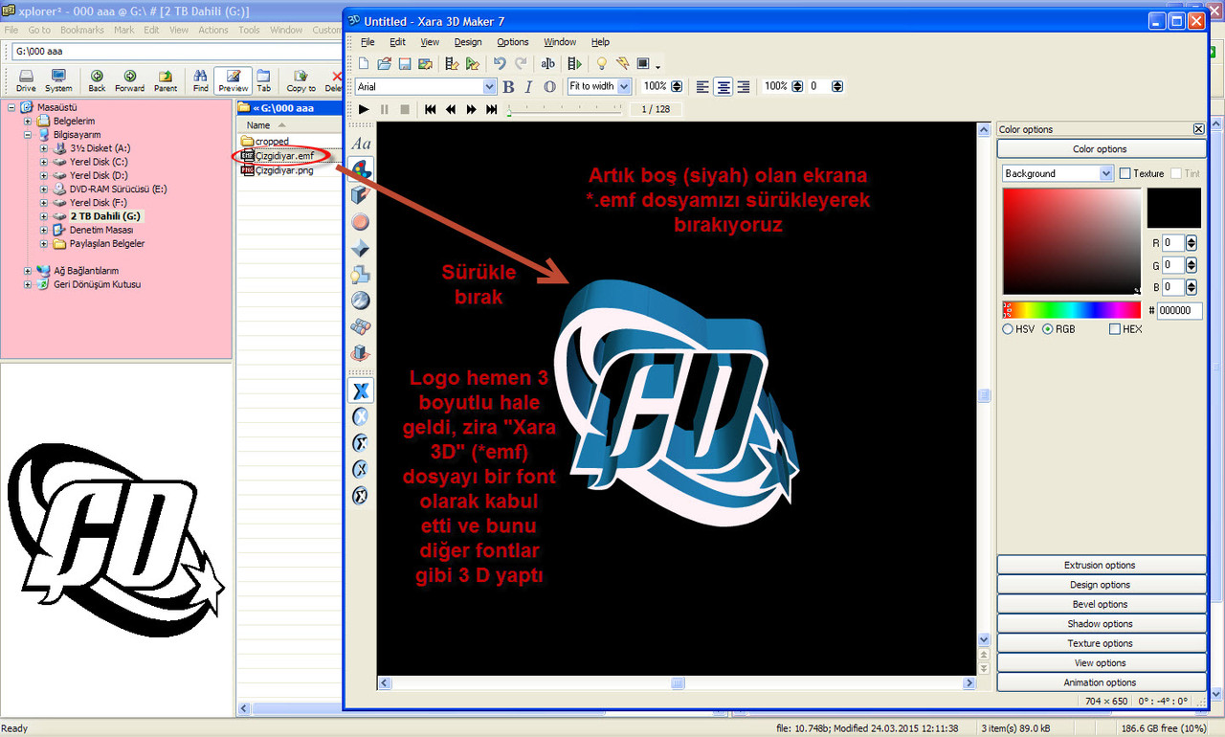Expand Yerel Disk (C:) node
The height and width of the screenshot is (737, 1225).
click(x=44, y=162)
